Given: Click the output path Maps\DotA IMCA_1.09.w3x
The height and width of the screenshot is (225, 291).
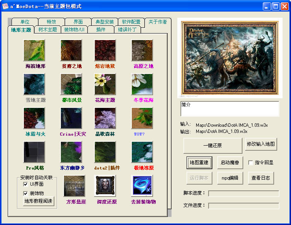Looking at the screenshot, I should pyautogui.click(x=221, y=131).
